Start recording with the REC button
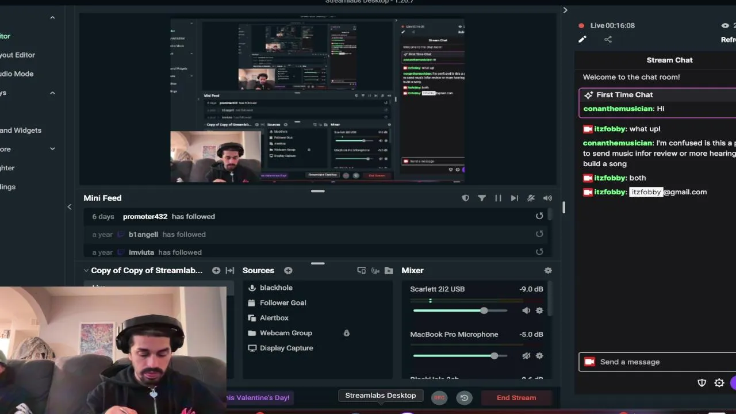The height and width of the screenshot is (414, 736). 439,397
